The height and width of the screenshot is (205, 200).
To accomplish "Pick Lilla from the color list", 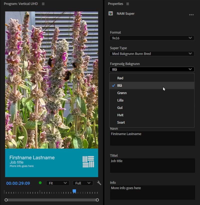I will [120, 100].
